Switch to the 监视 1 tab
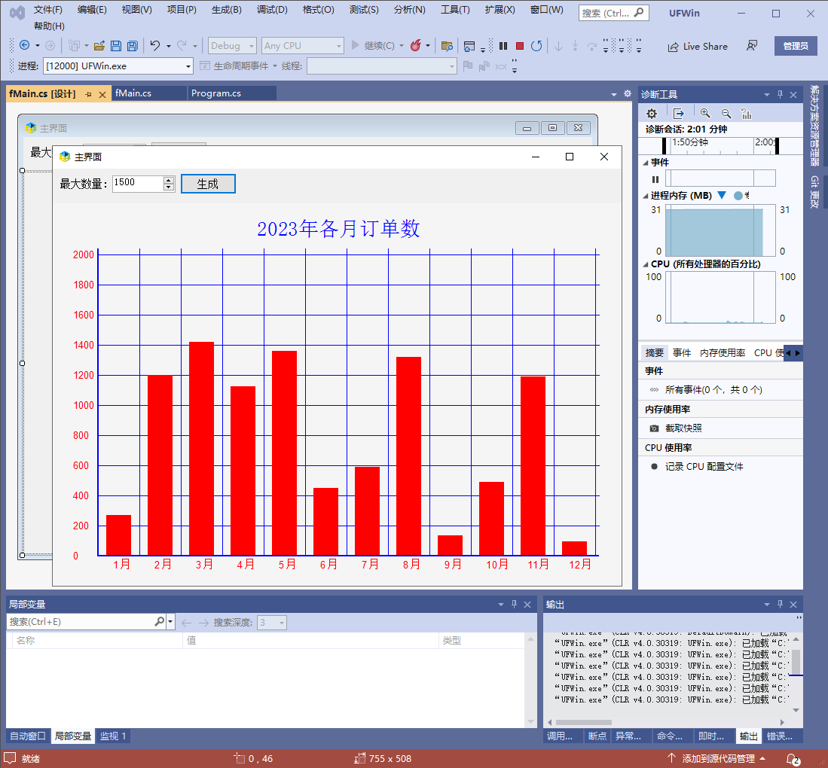This screenshot has height=768, width=828. point(113,736)
